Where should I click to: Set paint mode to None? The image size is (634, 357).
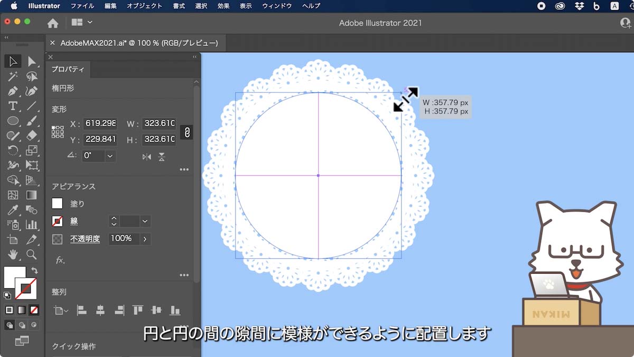(34, 310)
